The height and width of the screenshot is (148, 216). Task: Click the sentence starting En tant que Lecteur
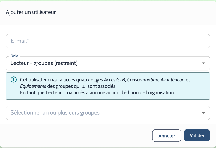[98, 92]
